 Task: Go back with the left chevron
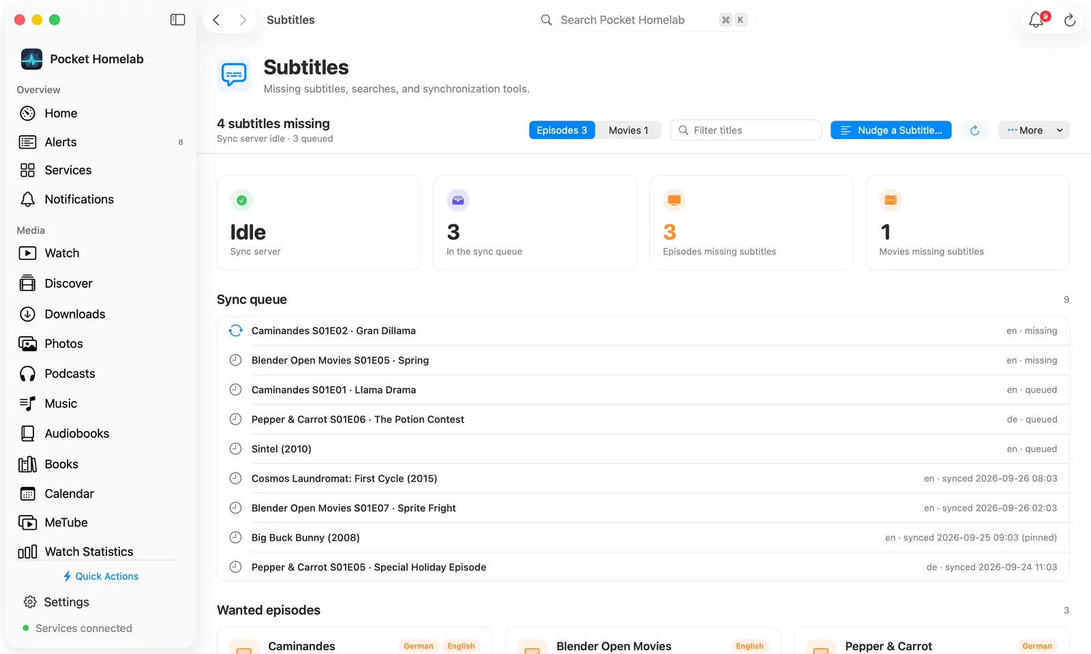click(x=216, y=20)
